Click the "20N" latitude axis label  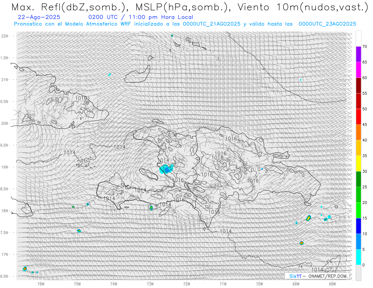(x=4, y=123)
